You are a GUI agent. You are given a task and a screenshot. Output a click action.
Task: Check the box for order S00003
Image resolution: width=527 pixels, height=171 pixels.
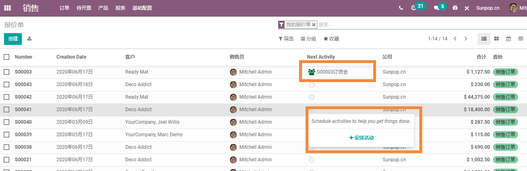[6, 72]
